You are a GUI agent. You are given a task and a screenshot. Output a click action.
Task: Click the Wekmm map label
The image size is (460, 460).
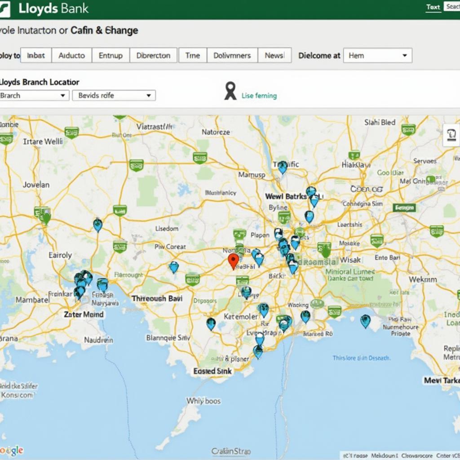click(x=423, y=279)
